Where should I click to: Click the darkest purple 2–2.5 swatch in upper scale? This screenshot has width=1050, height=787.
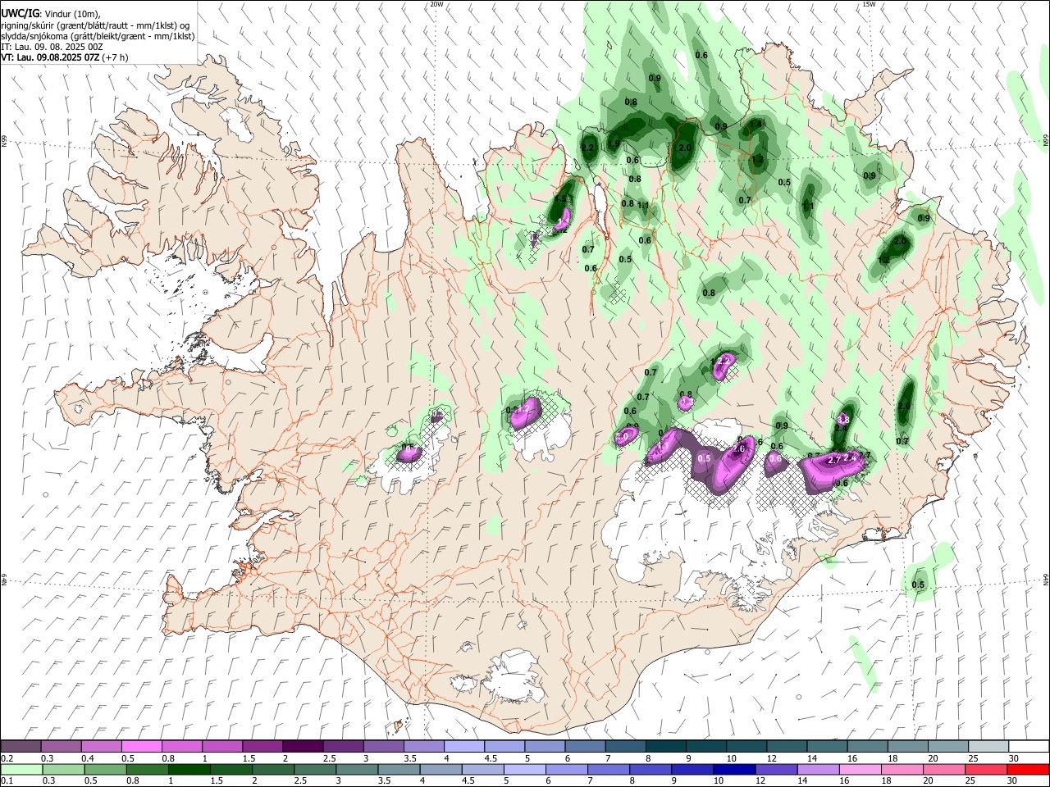click(x=302, y=746)
